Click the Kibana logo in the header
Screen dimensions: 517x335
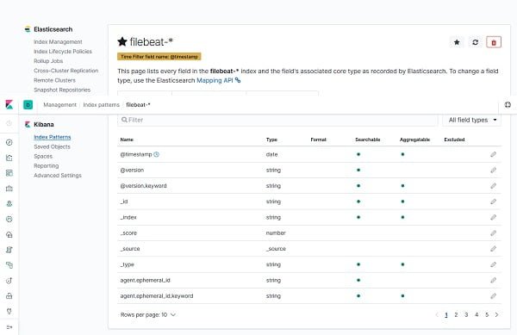[x=9, y=105]
